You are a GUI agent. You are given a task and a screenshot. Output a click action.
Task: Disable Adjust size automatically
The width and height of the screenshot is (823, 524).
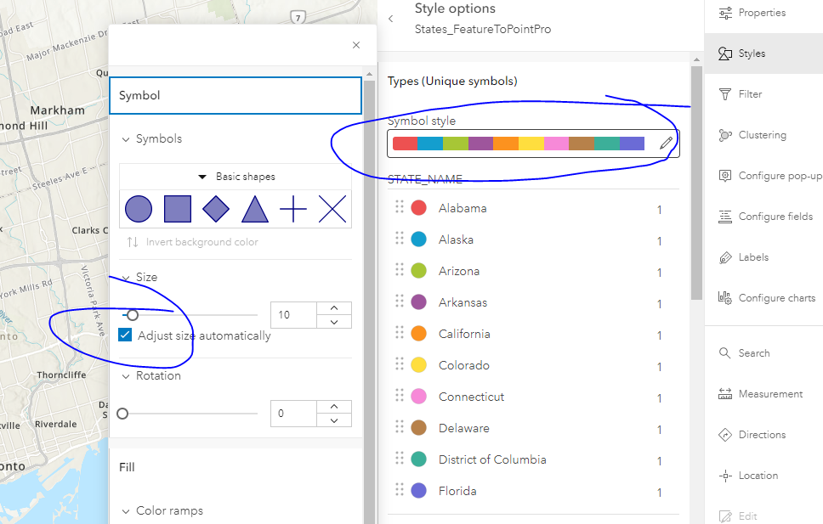coord(124,335)
